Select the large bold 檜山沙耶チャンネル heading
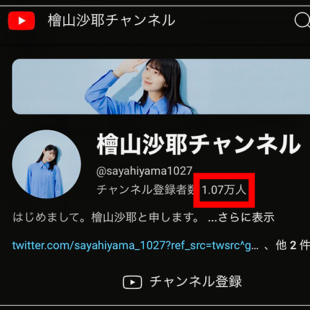This screenshot has width=310, height=310. [x=198, y=144]
